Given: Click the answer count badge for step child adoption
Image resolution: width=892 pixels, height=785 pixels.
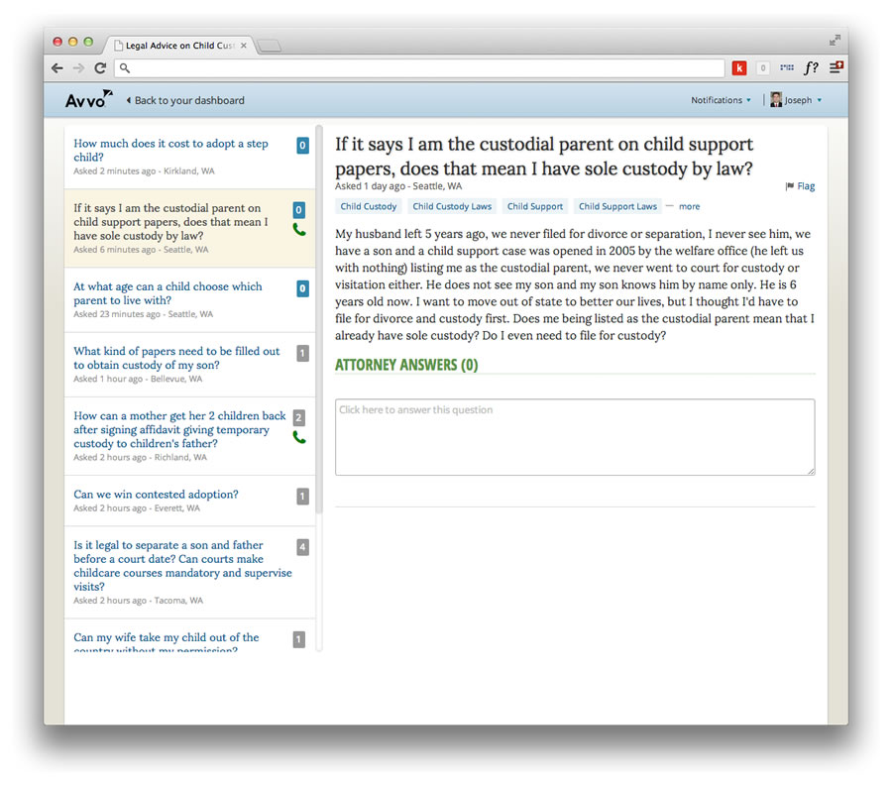Looking at the screenshot, I should point(302,146).
